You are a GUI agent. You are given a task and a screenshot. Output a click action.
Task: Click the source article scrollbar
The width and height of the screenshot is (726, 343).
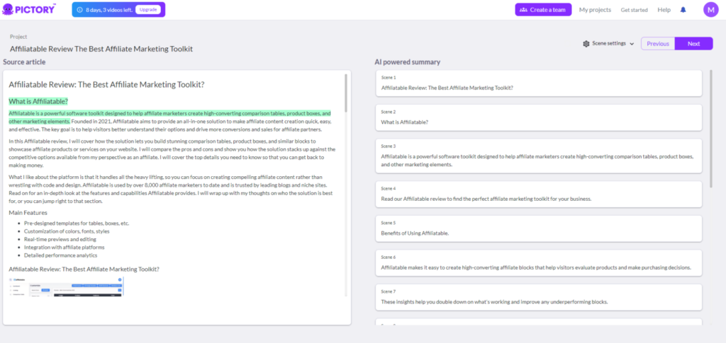[x=346, y=93]
